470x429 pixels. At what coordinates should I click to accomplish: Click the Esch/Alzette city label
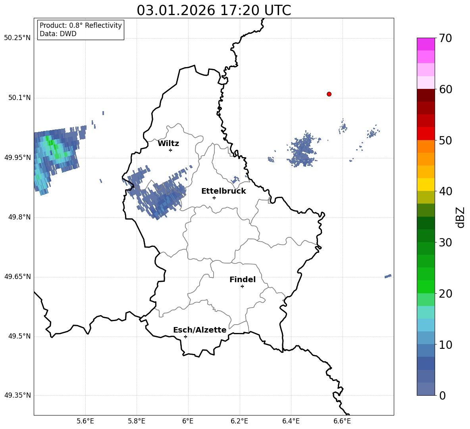200,330
